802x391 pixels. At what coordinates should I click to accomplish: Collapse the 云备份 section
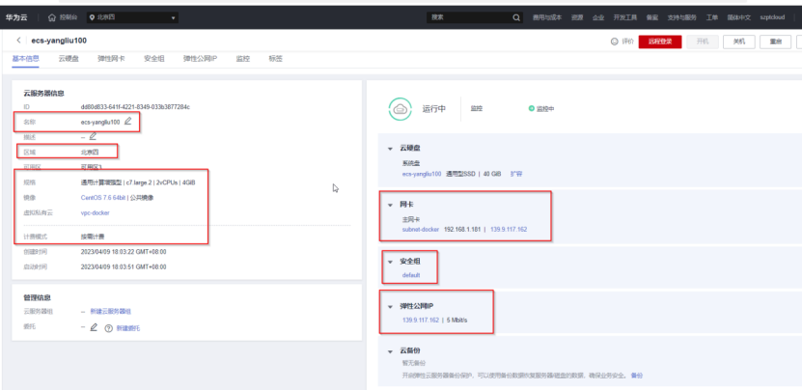point(390,351)
